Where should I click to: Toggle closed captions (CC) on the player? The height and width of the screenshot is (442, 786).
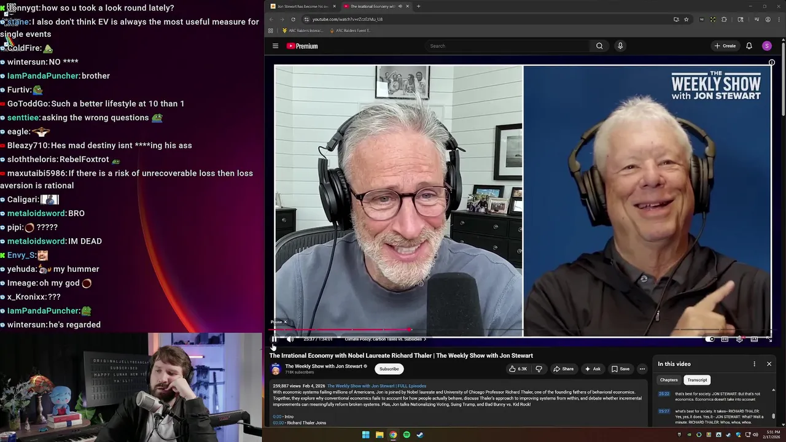coord(725,339)
